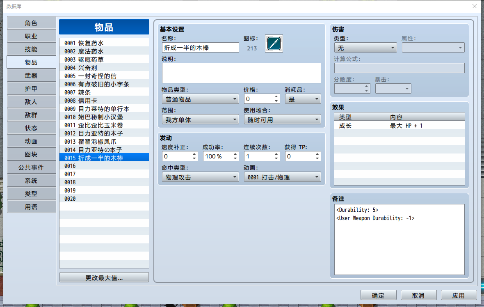Go to the 敌群 tab

coord(31,115)
